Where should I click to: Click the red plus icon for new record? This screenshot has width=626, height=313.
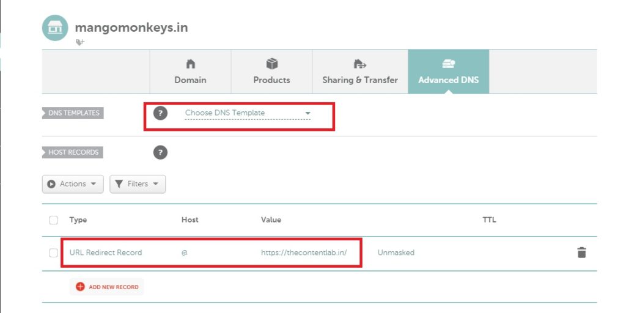pyautogui.click(x=80, y=287)
